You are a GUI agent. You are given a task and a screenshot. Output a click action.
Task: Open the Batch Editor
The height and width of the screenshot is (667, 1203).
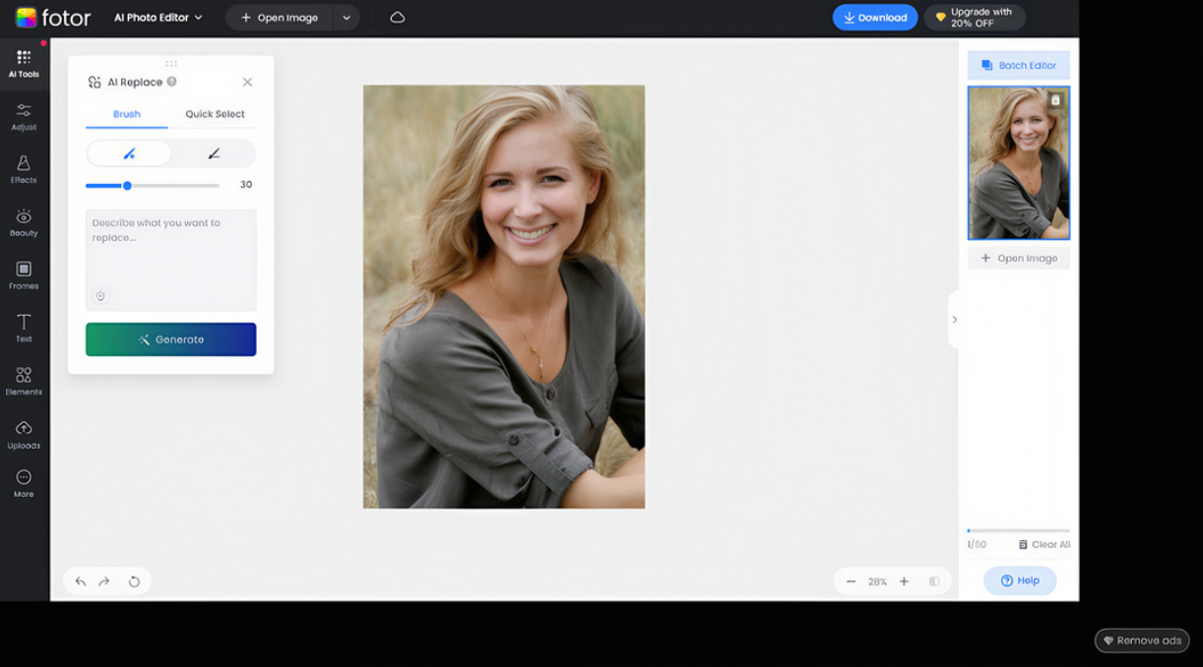(x=1019, y=65)
